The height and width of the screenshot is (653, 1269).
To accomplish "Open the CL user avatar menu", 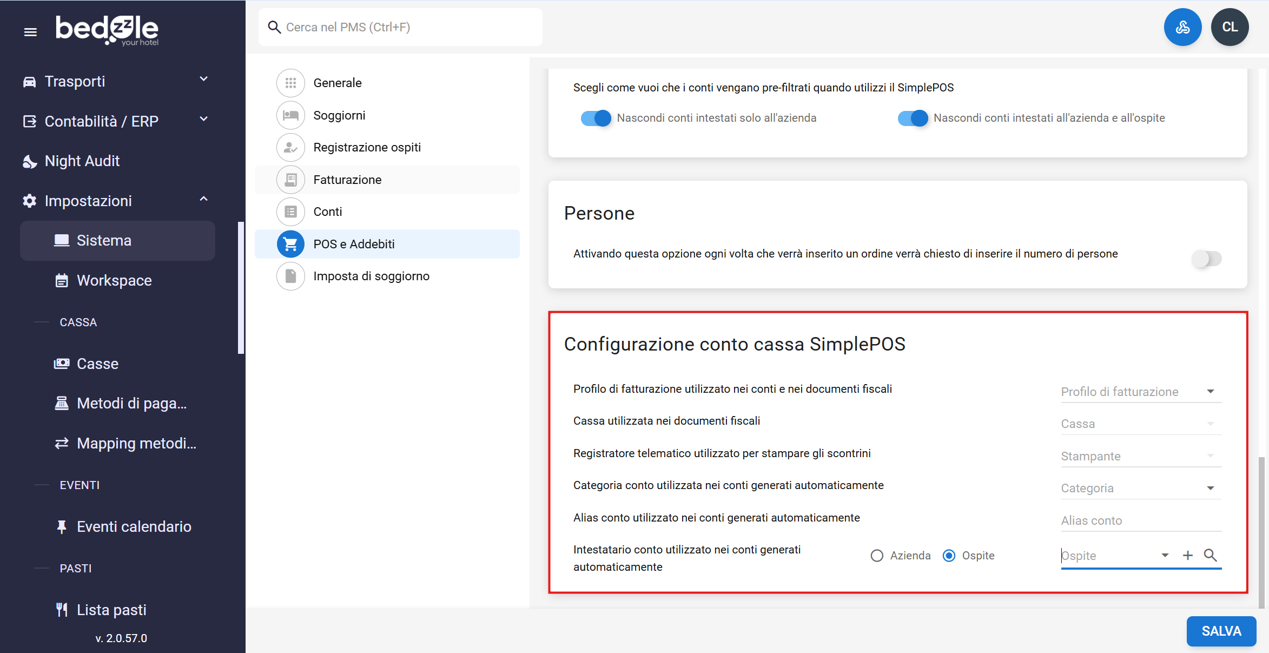I will [1230, 27].
